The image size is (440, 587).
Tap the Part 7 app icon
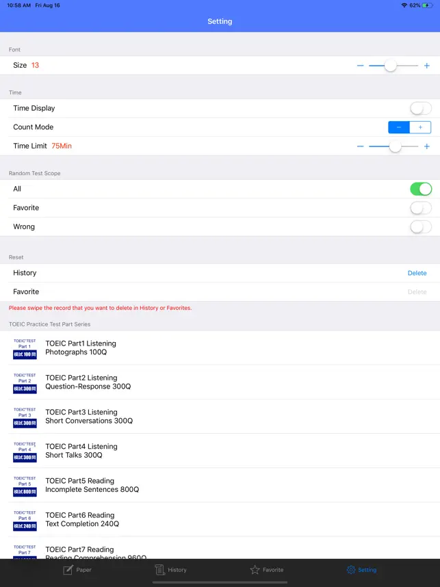pyautogui.click(x=25, y=552)
